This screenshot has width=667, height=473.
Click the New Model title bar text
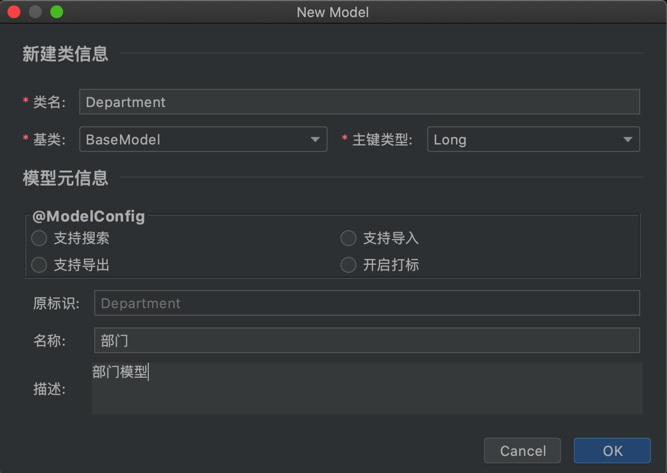333,12
